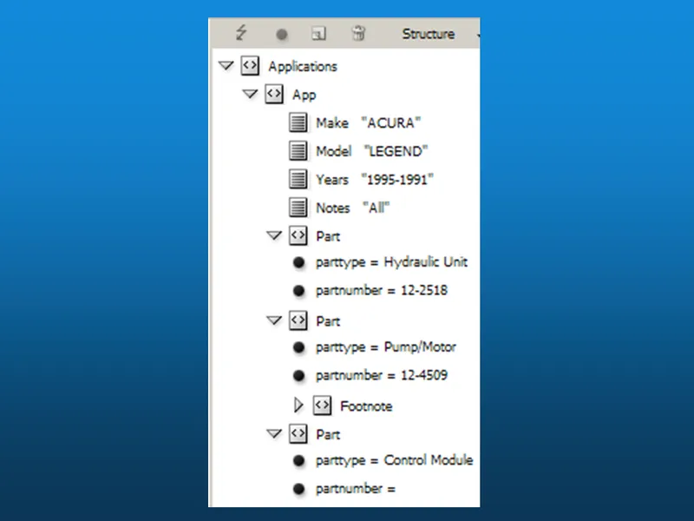The height and width of the screenshot is (521, 694).
Task: Click the element icon next to App
Action: coord(273,94)
